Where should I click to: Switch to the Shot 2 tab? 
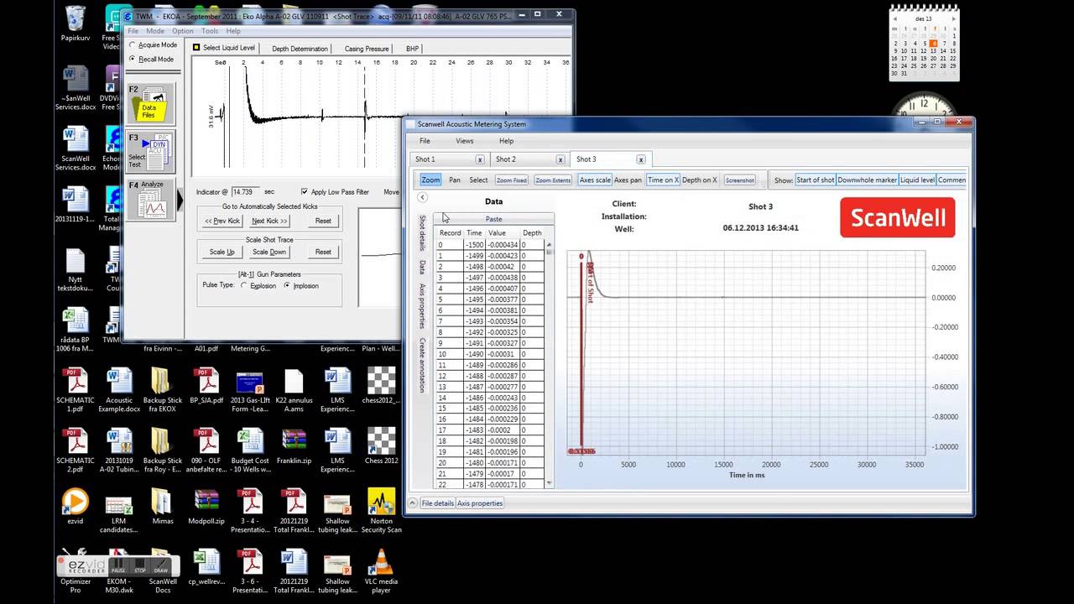(529, 159)
